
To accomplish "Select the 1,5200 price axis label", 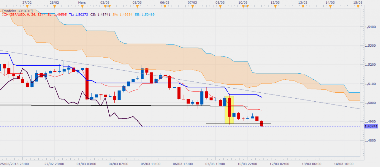I will (370, 65).
